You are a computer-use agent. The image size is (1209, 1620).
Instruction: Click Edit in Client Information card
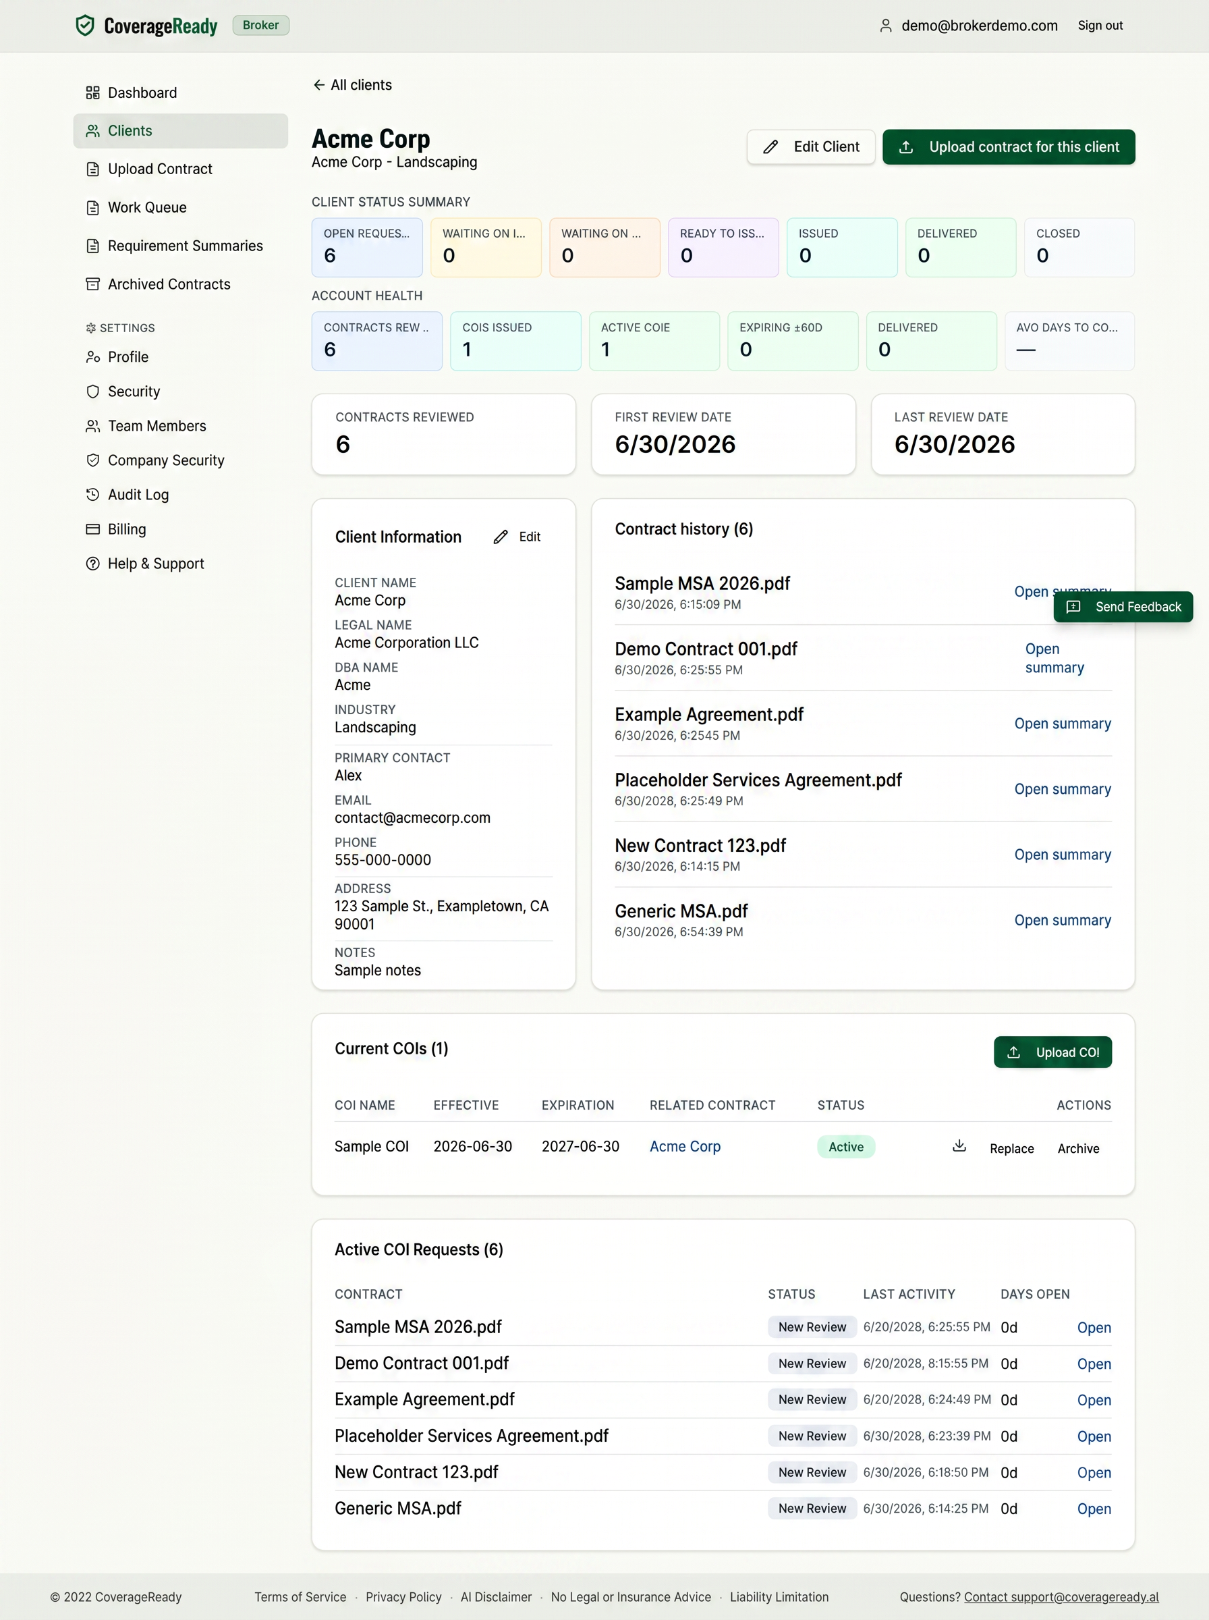[x=517, y=537]
